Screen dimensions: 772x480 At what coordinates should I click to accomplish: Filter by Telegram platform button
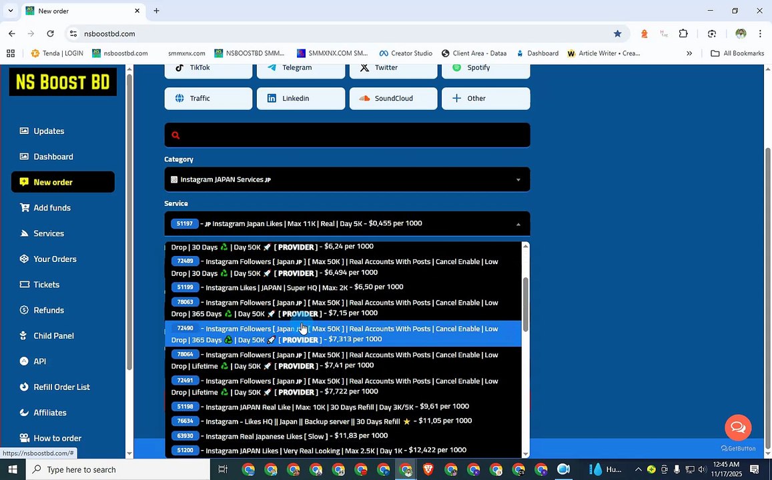301,69
